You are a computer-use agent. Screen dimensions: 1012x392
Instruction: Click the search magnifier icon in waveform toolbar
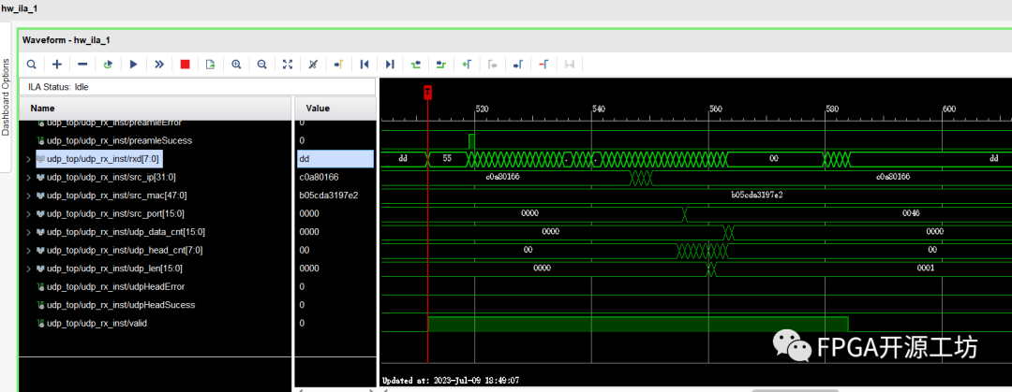pos(31,65)
